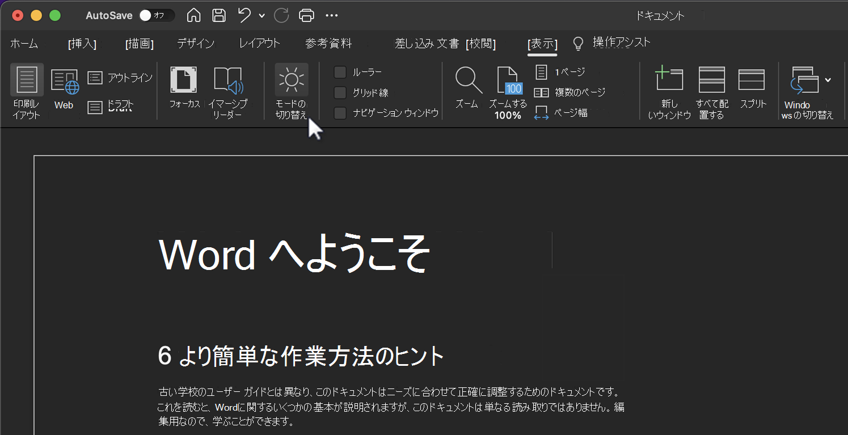Click the Home icon in title bar
Viewport: 848px width, 435px height.
(193, 16)
